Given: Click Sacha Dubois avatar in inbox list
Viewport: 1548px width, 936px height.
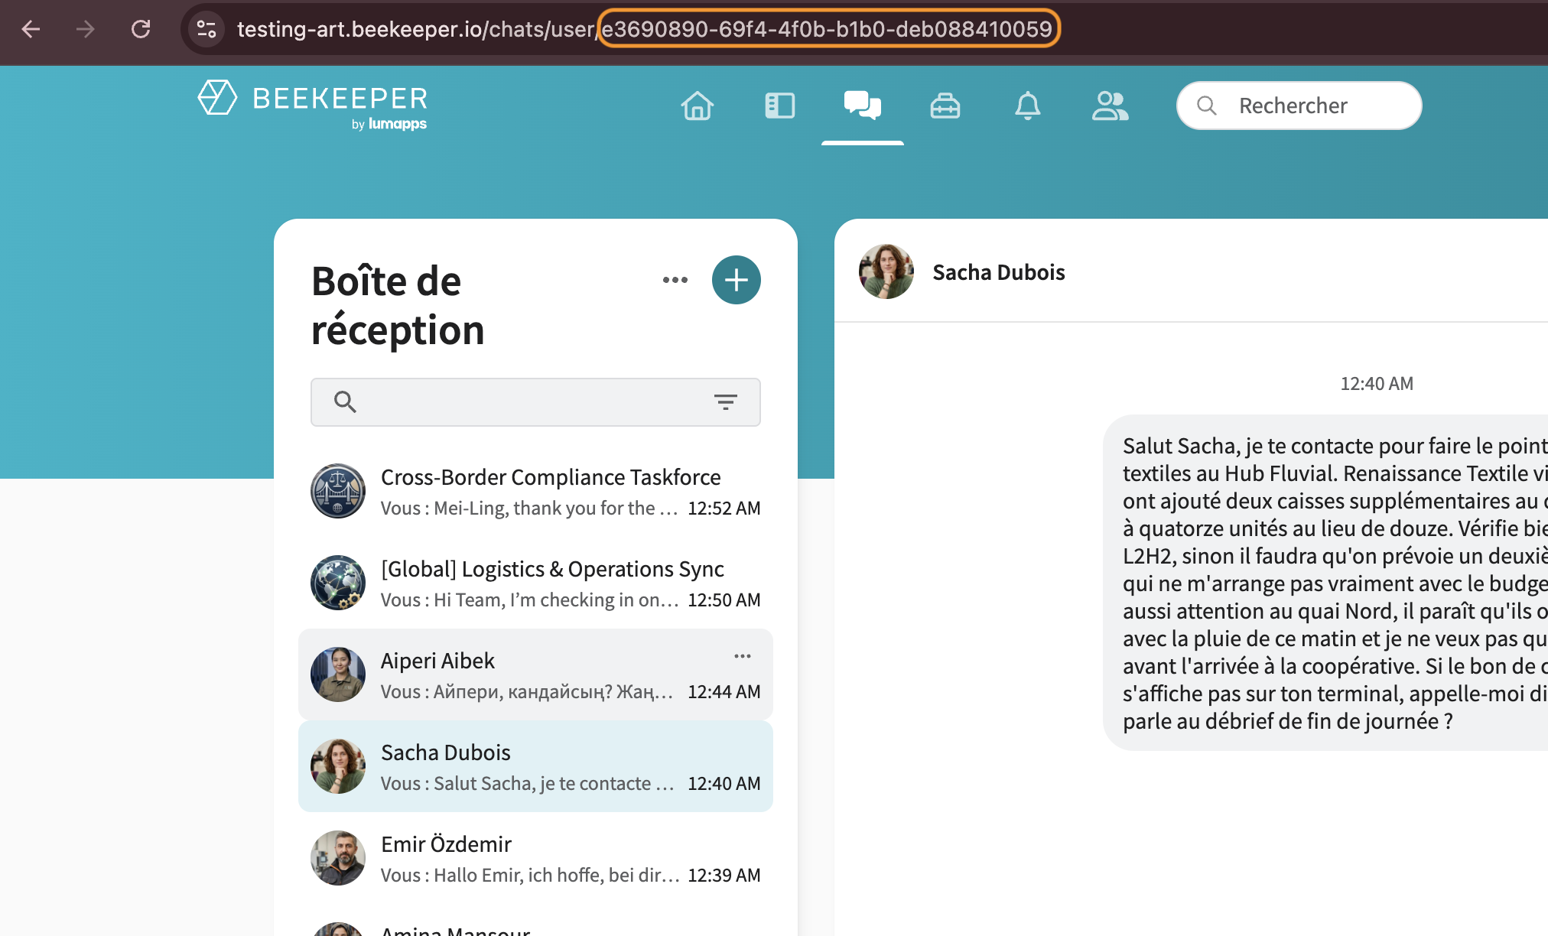Looking at the screenshot, I should (x=338, y=766).
